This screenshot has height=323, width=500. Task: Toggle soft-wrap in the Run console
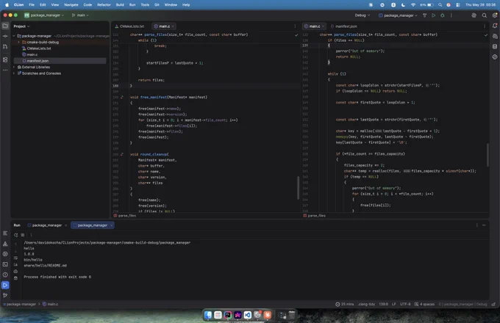15,258
